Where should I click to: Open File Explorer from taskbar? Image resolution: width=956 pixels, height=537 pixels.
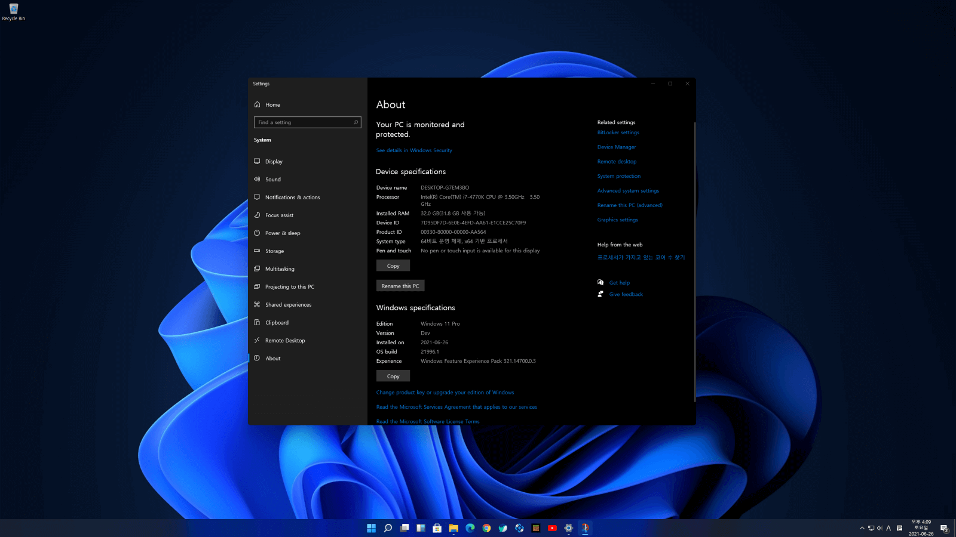[x=454, y=528]
